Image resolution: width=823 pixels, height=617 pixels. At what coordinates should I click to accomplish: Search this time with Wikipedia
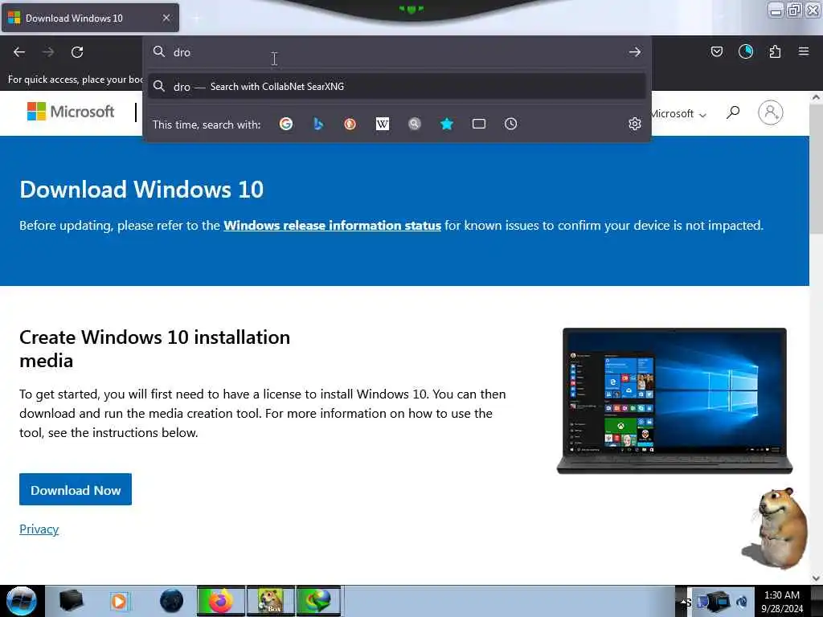coord(383,124)
